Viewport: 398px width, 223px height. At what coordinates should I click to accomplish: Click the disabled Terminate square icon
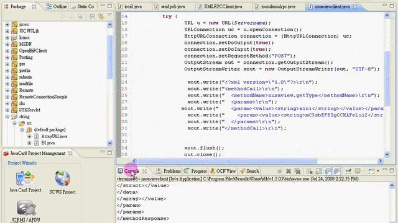click(x=279, y=171)
